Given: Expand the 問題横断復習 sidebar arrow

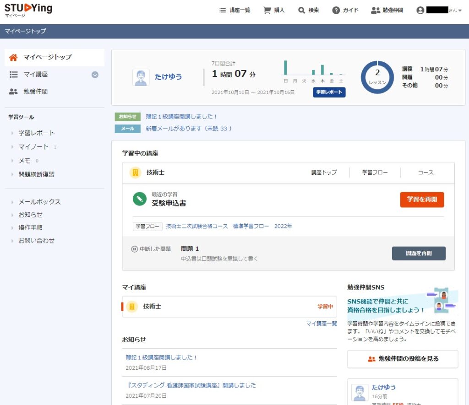Looking at the screenshot, I should [x=12, y=174].
